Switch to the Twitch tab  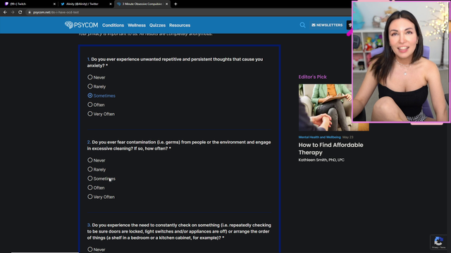pyautogui.click(x=29, y=4)
